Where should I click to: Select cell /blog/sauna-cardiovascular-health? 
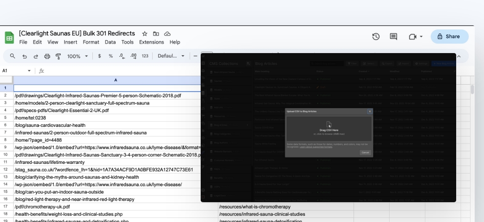click(107, 125)
